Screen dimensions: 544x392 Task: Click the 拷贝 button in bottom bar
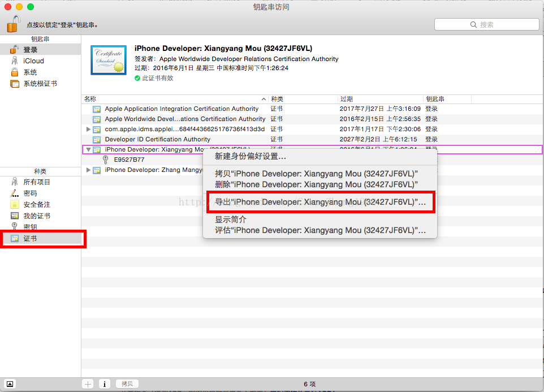tap(127, 384)
